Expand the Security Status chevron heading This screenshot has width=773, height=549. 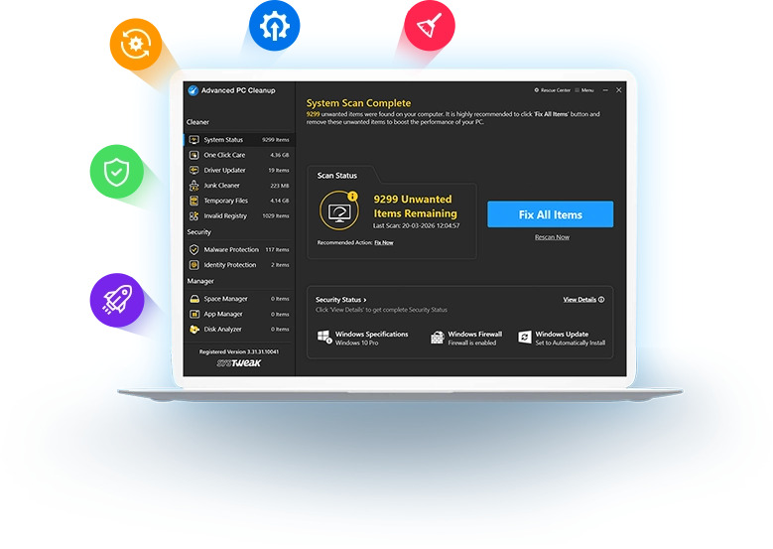340,300
